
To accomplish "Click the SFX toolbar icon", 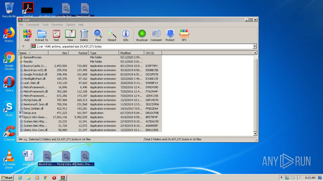I will pos(184,35).
